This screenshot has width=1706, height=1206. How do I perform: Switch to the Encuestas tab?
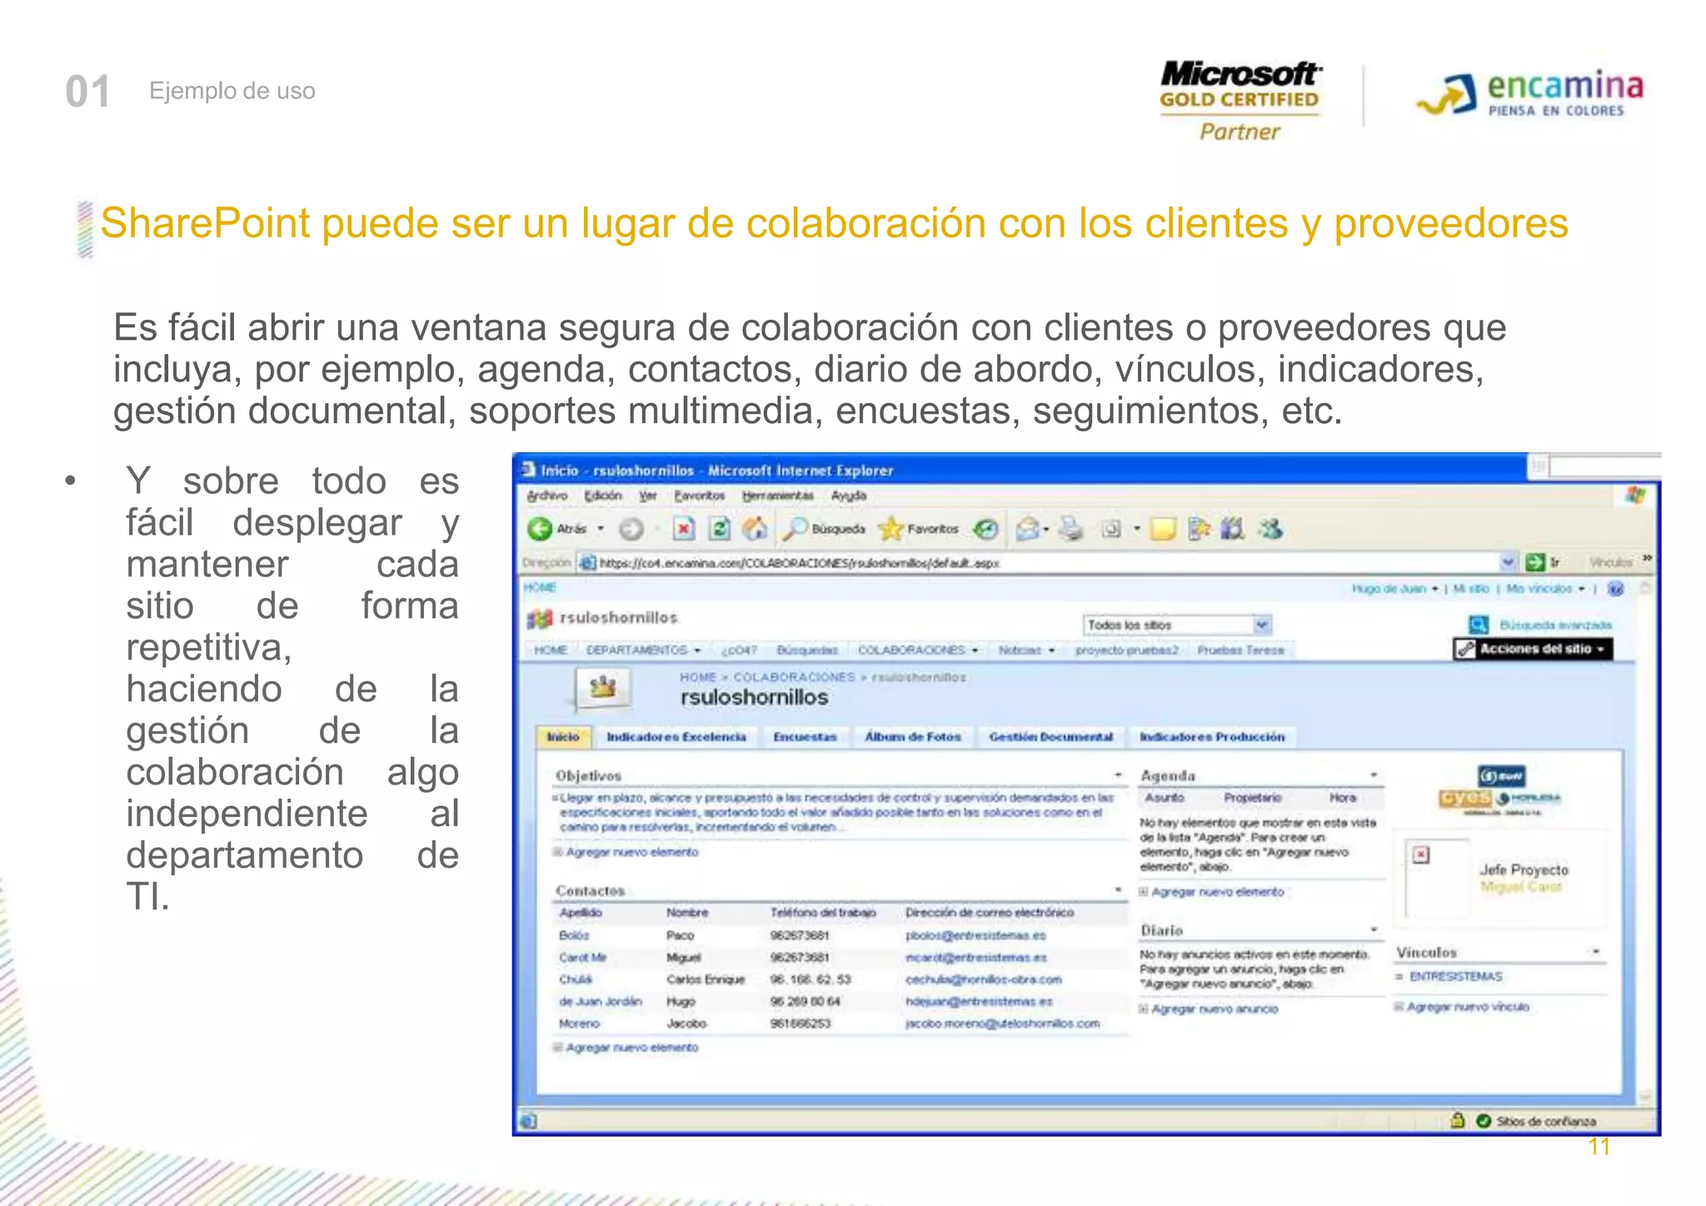point(805,737)
